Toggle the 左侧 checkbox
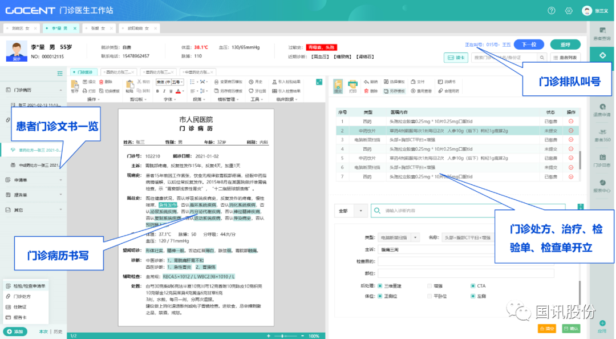Image resolution: width=616 pixels, height=339 pixels. coord(473,296)
